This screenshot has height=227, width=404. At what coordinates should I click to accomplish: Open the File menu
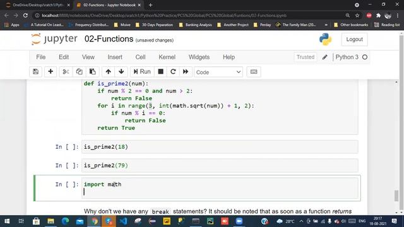click(x=40, y=57)
